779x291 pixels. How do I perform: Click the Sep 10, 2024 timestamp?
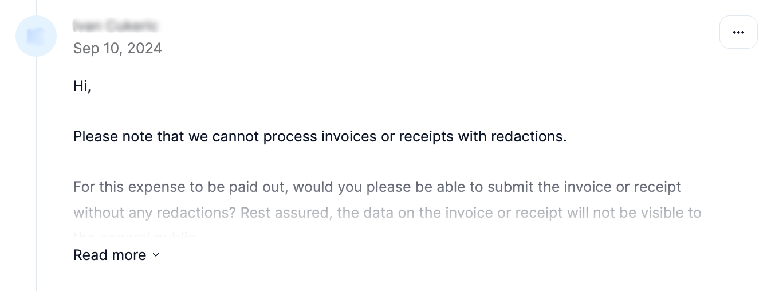click(117, 48)
